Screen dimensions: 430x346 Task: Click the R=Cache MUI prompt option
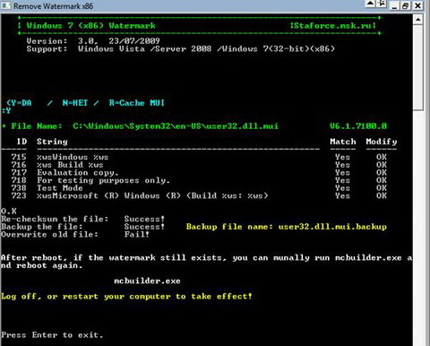click(136, 103)
